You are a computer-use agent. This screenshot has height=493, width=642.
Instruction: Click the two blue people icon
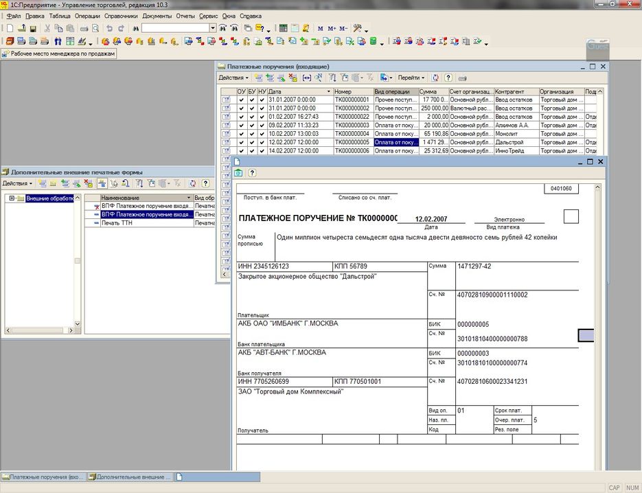[x=58, y=41]
